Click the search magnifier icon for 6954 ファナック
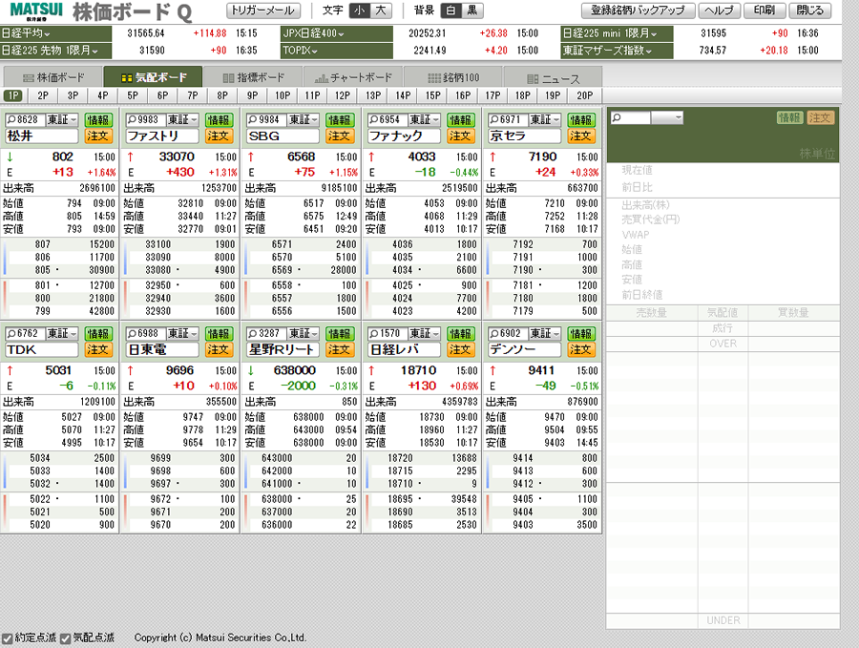859x648 pixels. tap(373, 120)
